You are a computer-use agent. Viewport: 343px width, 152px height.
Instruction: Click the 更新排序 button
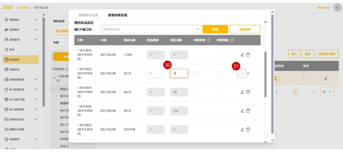click(x=245, y=29)
